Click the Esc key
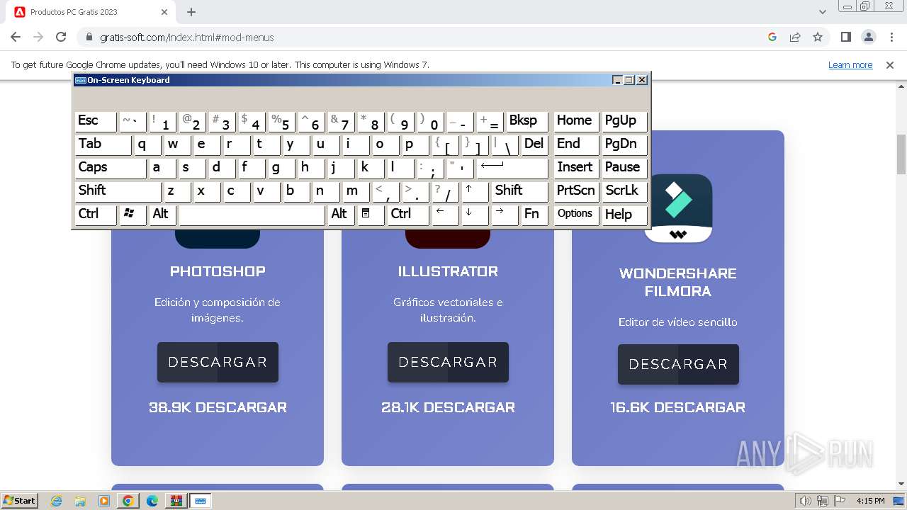The height and width of the screenshot is (510, 907). pos(95,121)
